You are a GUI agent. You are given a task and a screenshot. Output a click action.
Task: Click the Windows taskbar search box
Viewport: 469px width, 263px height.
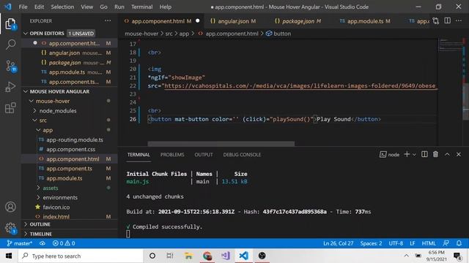tap(81, 256)
